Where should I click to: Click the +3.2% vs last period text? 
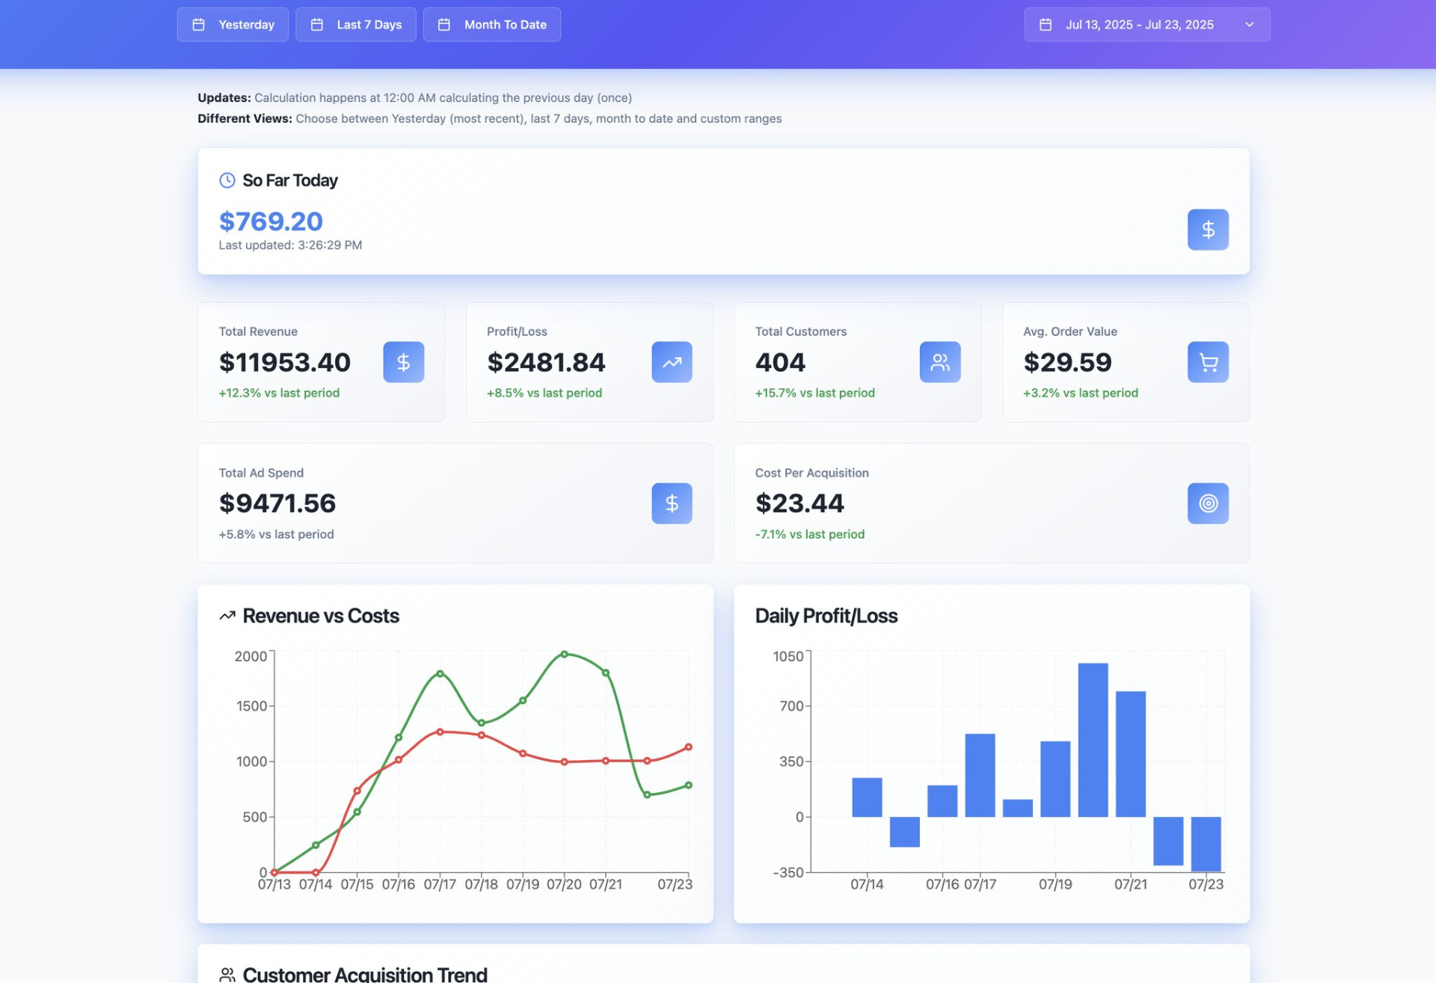coord(1081,393)
